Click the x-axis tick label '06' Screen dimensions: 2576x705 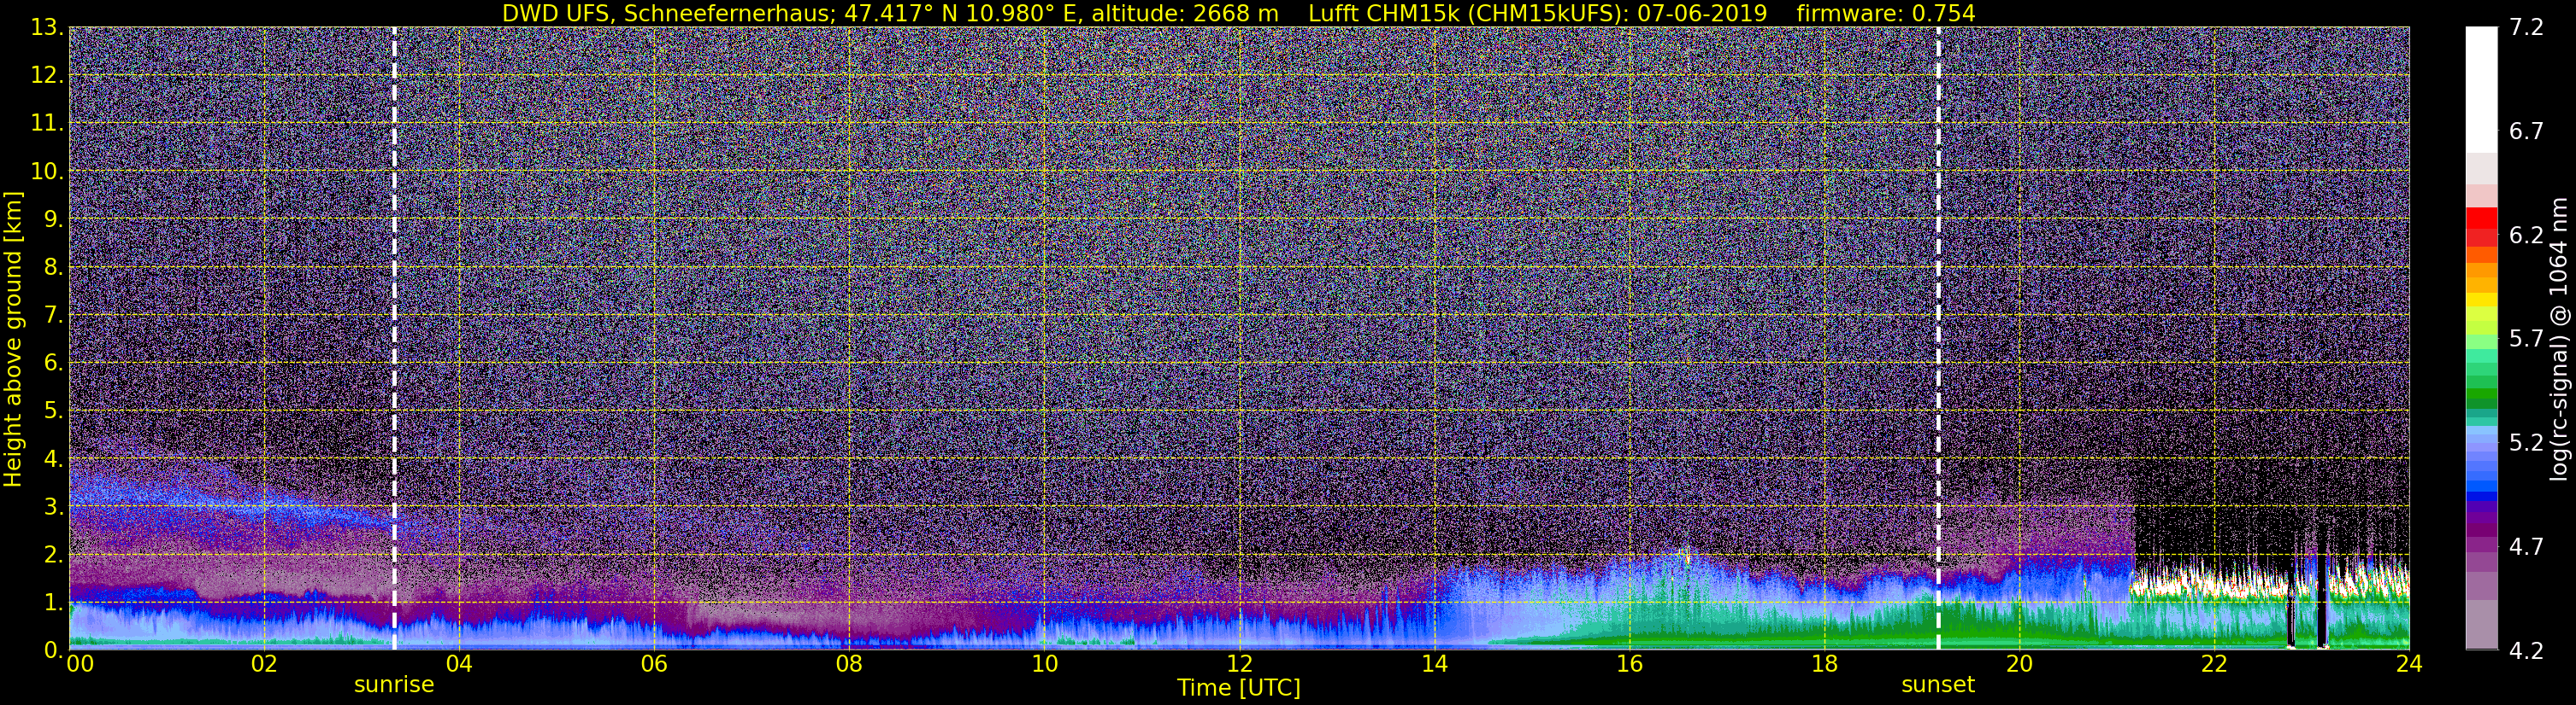click(x=654, y=664)
